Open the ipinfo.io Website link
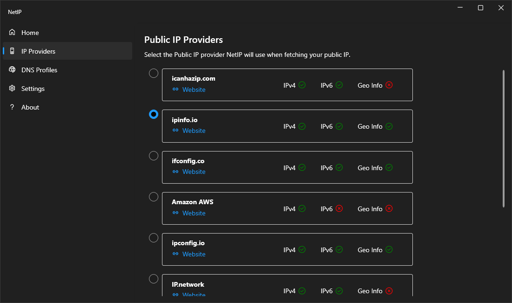 tap(194, 131)
